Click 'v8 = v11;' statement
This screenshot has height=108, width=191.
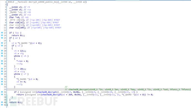click(19, 71)
